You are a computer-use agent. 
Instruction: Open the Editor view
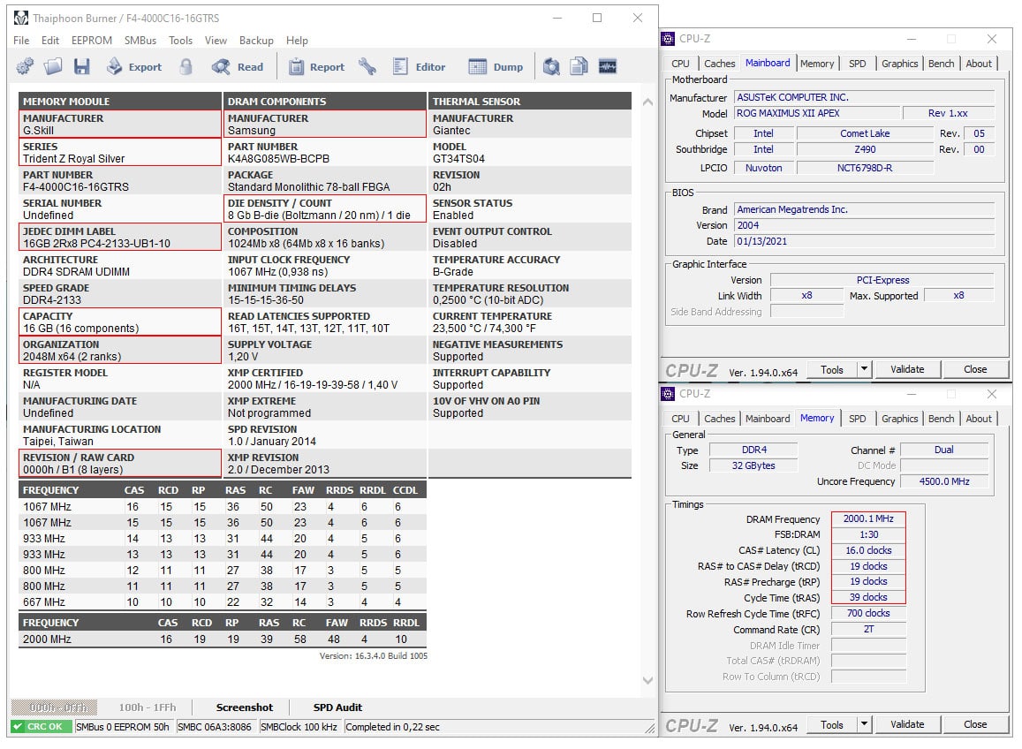pos(419,66)
